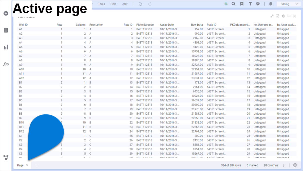Select Well ID cell C5

pyautogui.click(x=21, y=154)
